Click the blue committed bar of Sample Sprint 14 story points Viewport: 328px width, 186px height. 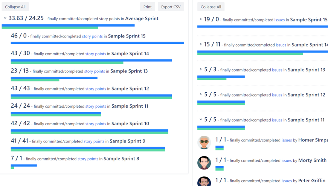pyautogui.click(x=91, y=60)
